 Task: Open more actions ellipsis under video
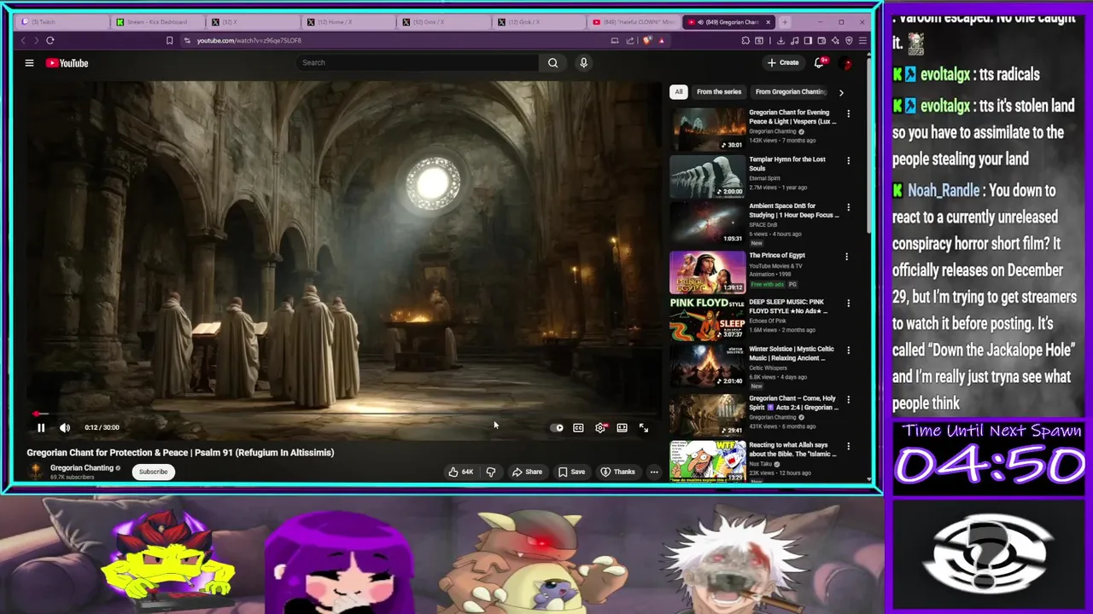coord(654,472)
